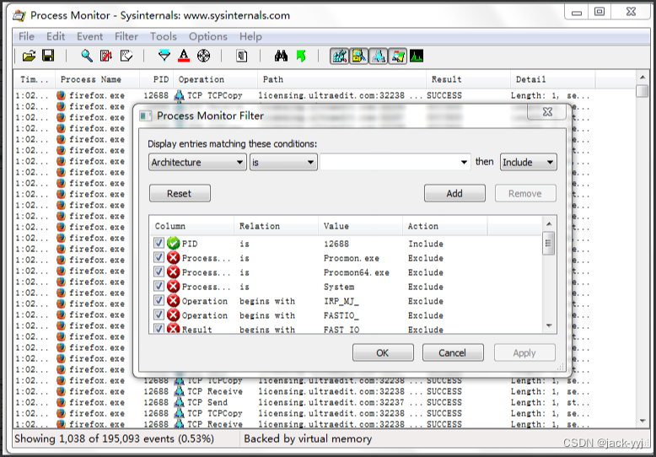Click the Open folder toolbar icon
Screen dimensions: 656x457
29,56
